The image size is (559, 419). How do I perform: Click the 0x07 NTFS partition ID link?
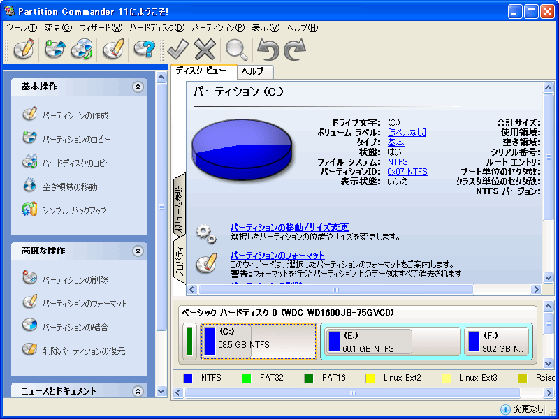pos(407,172)
